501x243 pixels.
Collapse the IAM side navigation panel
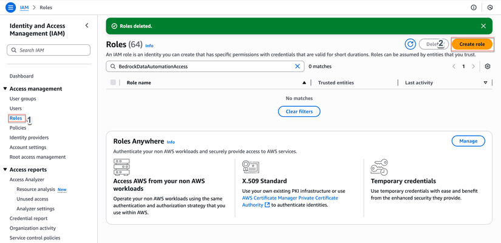[x=87, y=25]
